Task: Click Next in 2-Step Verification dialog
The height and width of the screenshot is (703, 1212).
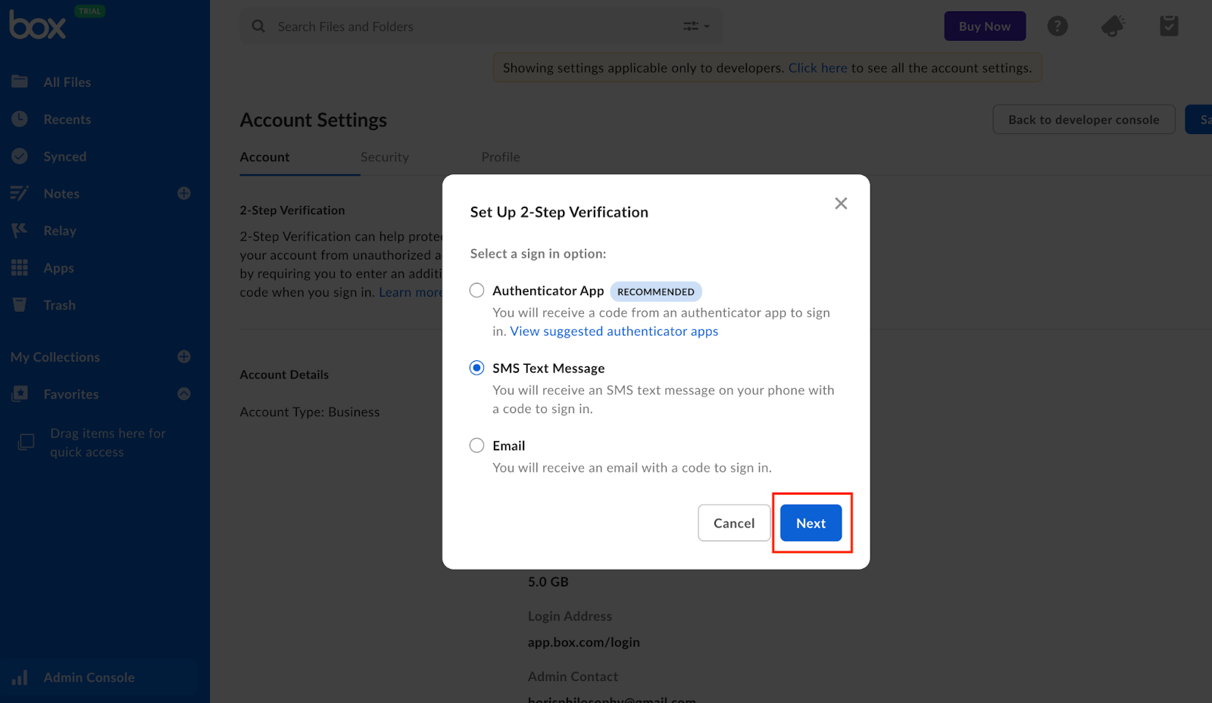Action: 811,523
